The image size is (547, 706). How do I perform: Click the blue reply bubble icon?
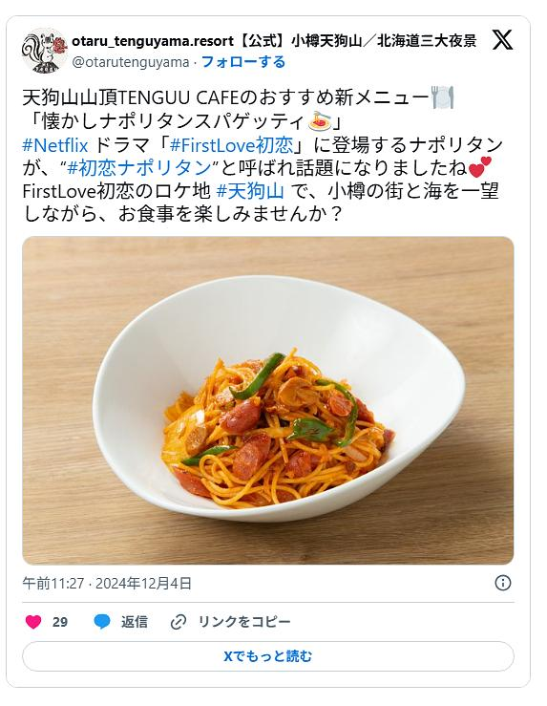pos(101,622)
